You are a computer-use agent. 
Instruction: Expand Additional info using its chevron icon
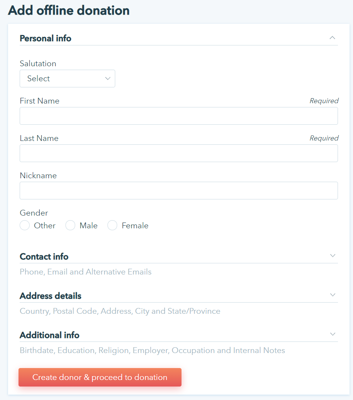click(x=333, y=334)
